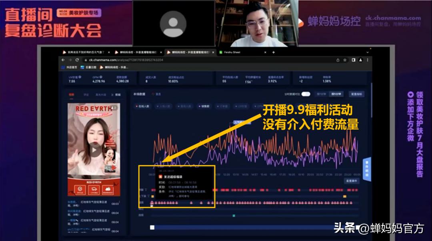Open the Chrome profile avatar icon

[x=360, y=60]
